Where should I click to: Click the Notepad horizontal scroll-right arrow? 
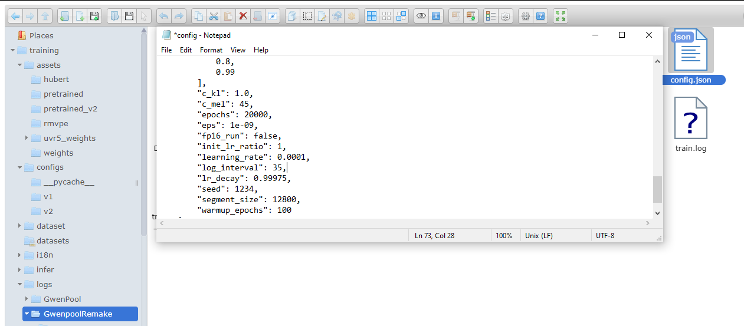648,223
